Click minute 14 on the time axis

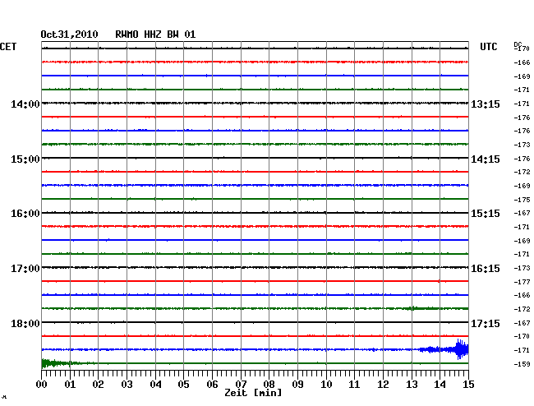coord(440,384)
